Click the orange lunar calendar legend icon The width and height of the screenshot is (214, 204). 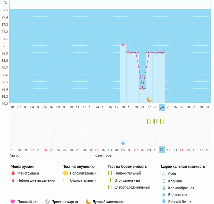click(89, 202)
